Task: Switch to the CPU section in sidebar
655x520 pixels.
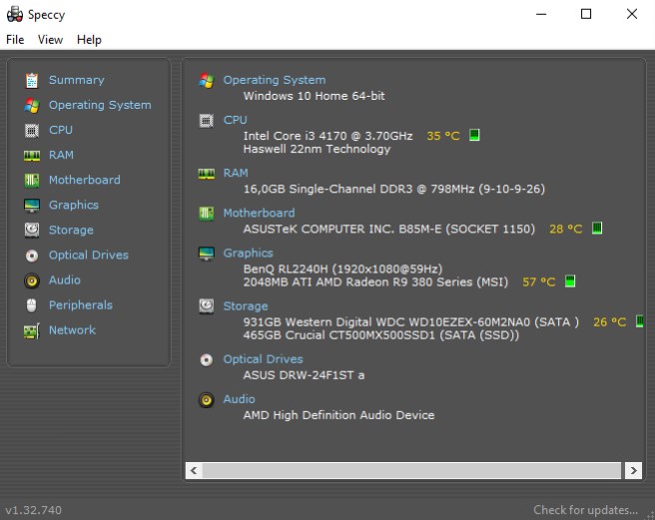Action: click(x=61, y=130)
